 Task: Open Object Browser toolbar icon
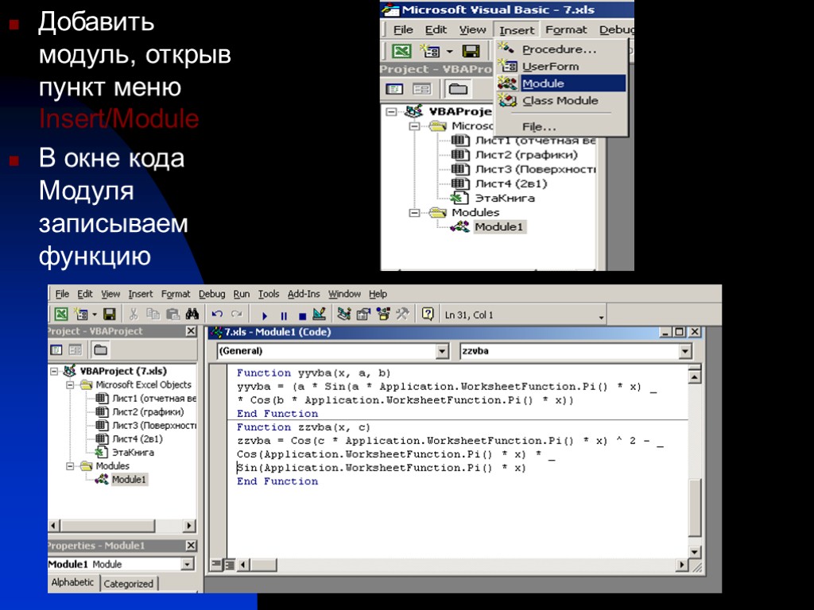click(383, 314)
